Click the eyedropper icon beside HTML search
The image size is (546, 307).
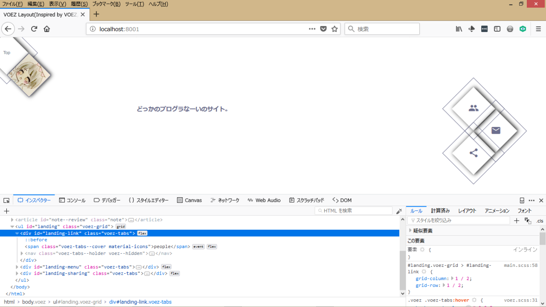click(x=399, y=211)
